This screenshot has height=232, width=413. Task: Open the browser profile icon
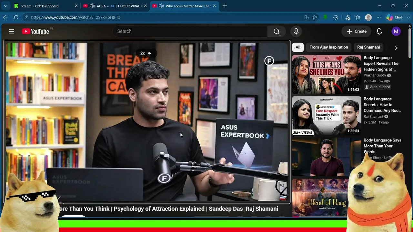coord(368,17)
